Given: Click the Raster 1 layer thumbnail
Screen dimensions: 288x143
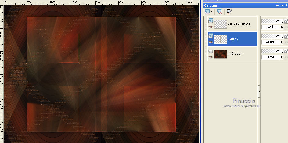Looking at the screenshot, I should tap(221, 39).
